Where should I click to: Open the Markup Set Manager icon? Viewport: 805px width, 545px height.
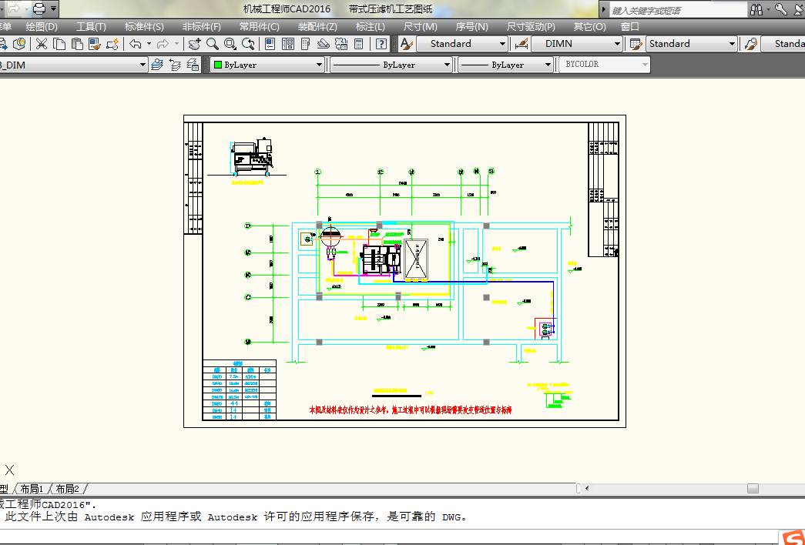point(341,44)
